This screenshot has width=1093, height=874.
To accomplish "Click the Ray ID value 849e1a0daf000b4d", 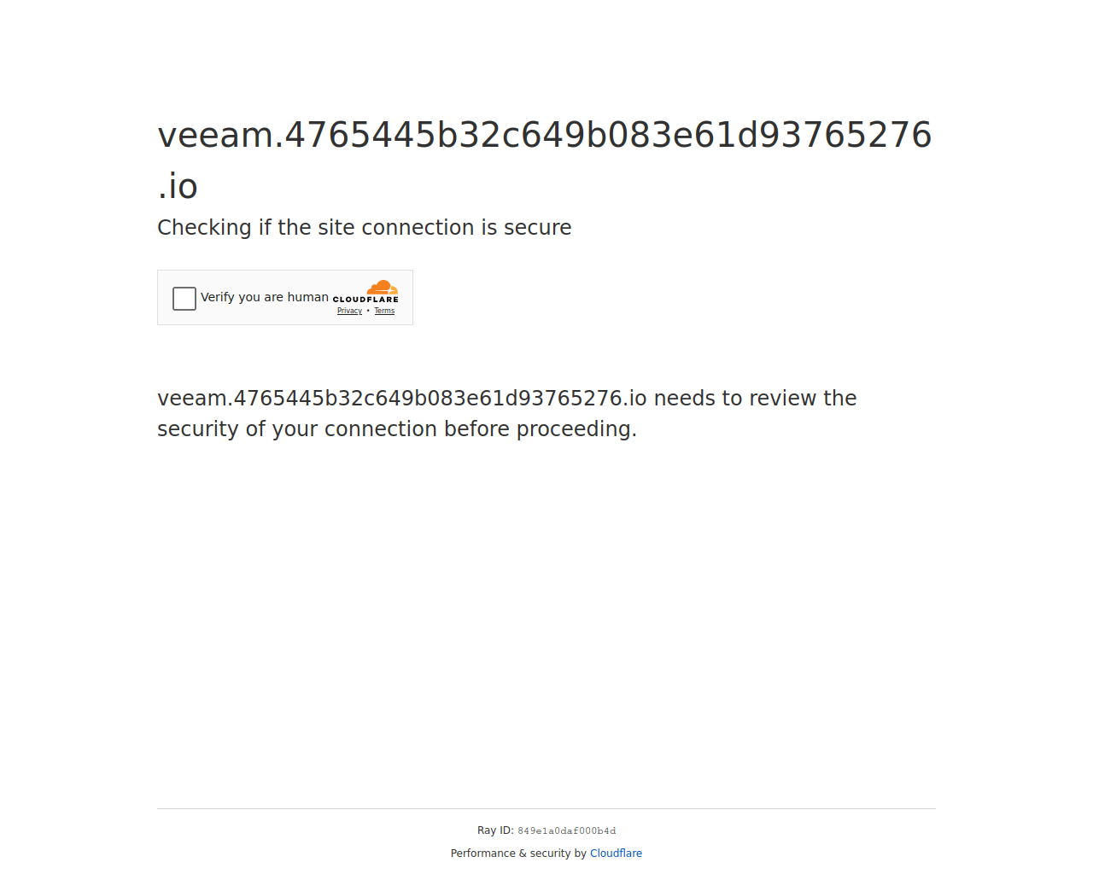I will click(x=566, y=831).
